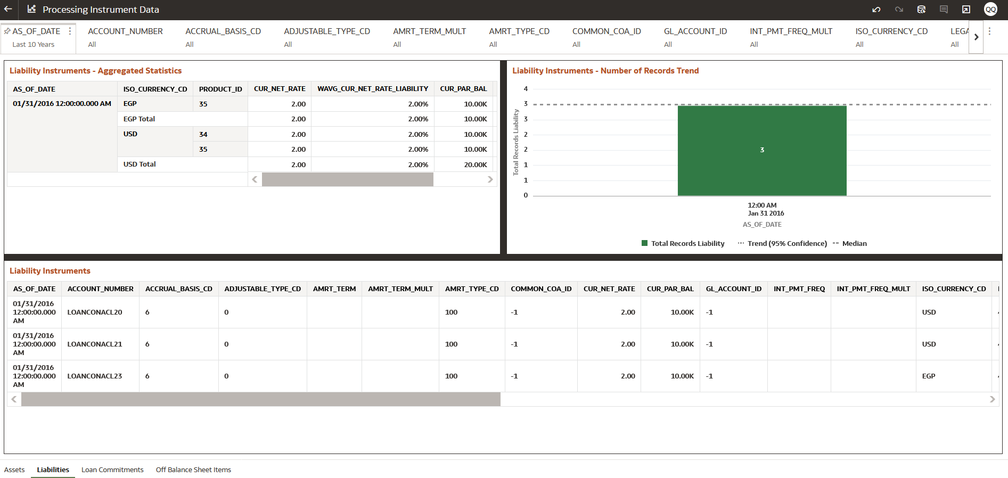This screenshot has height=478, width=1008.
Task: Open AS_OF_DATE filter options menu
Action: [x=70, y=31]
